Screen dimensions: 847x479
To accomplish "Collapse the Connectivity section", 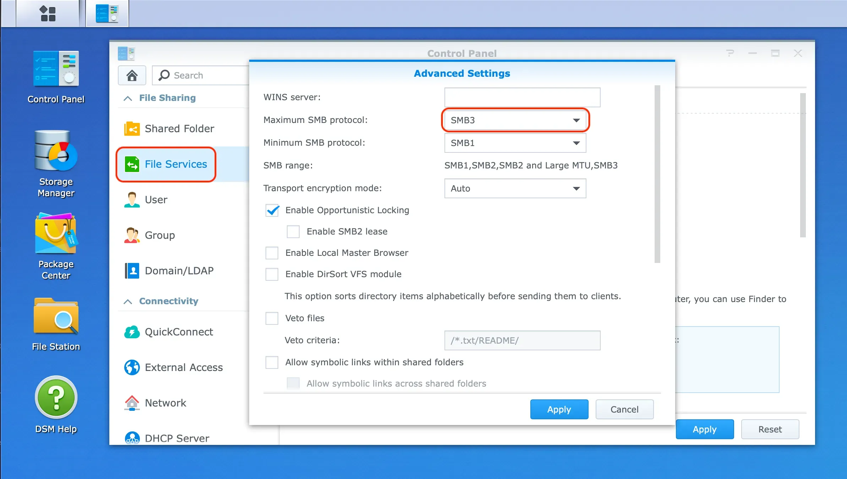I will pos(128,301).
